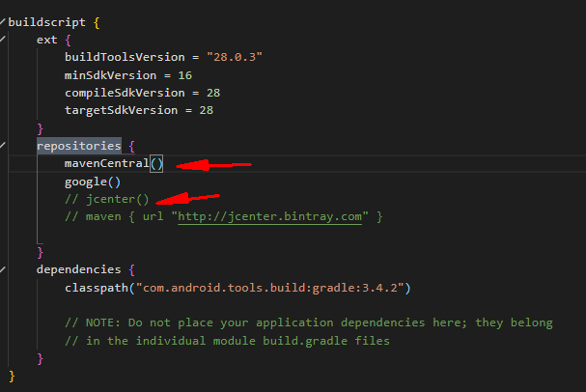Click the pink closing brace of ext block

[40, 129]
